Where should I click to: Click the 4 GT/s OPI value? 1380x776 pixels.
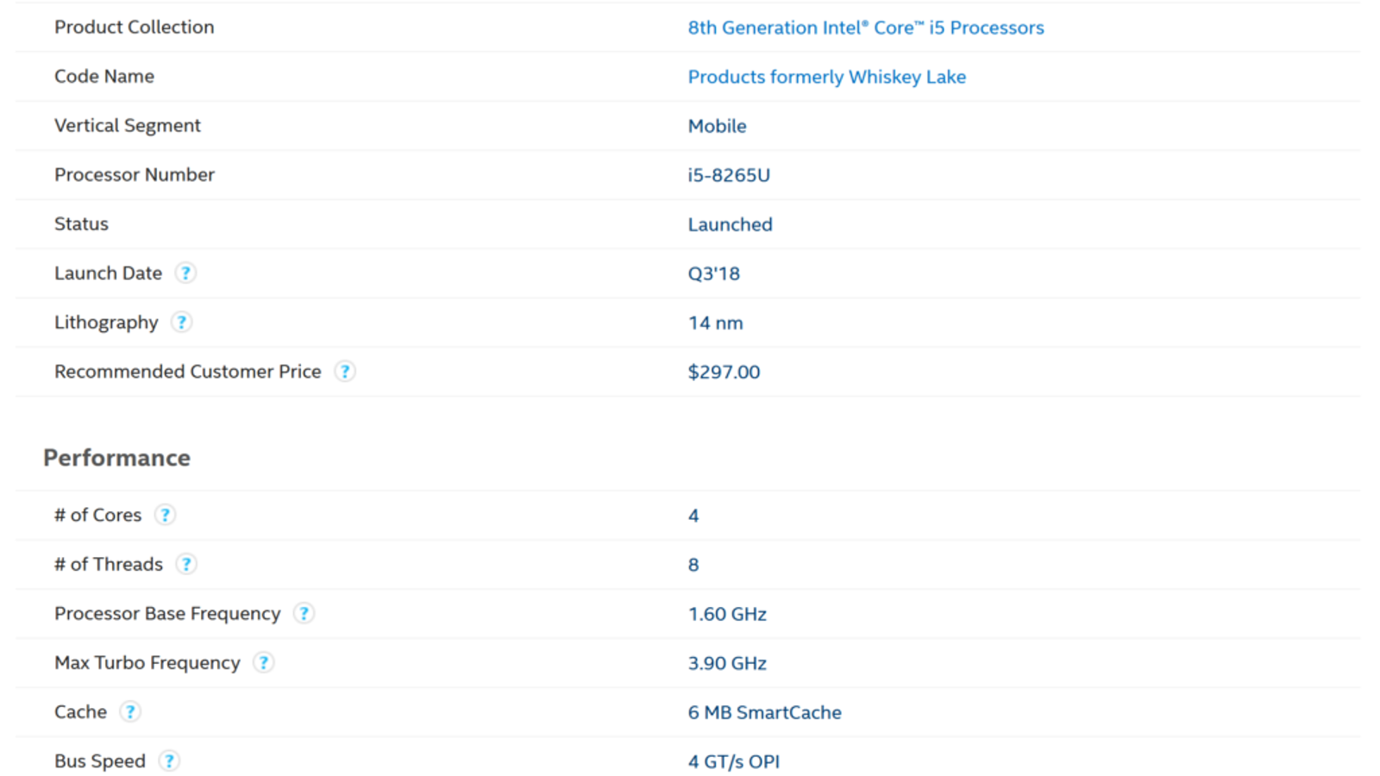pos(733,761)
